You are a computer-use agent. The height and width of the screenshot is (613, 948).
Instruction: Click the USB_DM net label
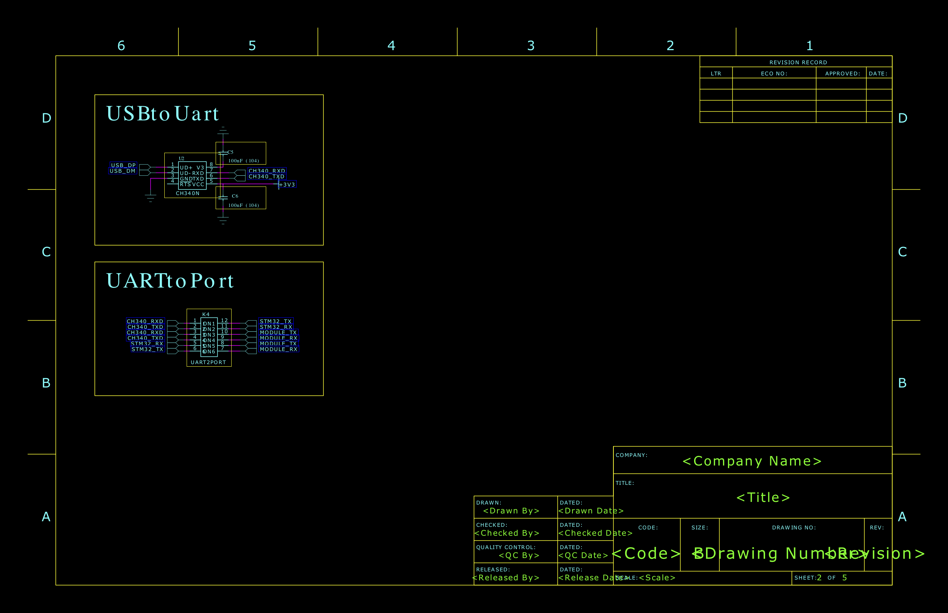[x=122, y=171]
